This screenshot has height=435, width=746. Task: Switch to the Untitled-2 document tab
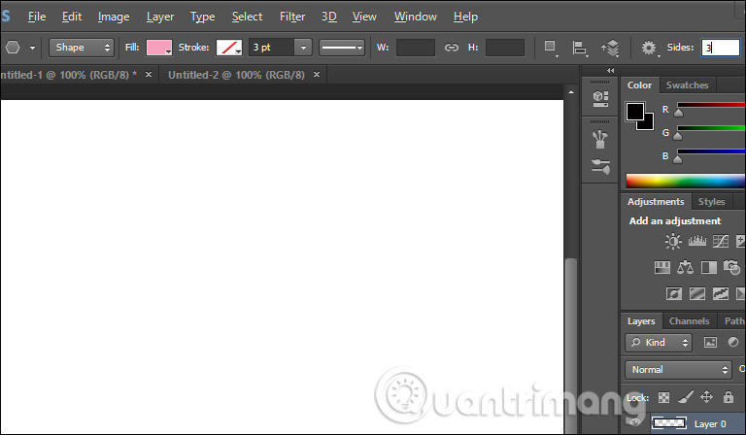click(236, 75)
